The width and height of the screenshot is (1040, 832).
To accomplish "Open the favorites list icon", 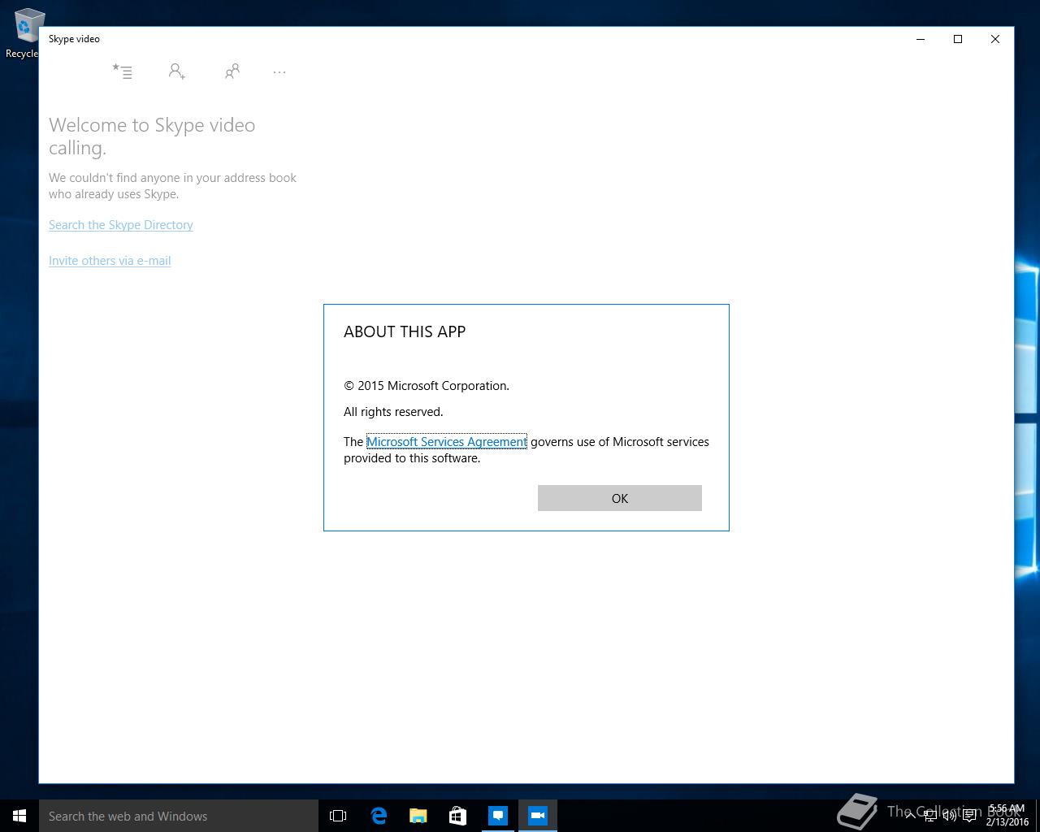I will pos(122,71).
